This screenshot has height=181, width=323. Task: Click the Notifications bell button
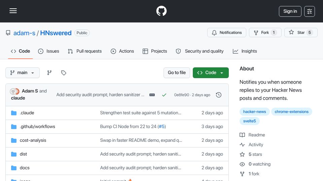click(x=226, y=33)
